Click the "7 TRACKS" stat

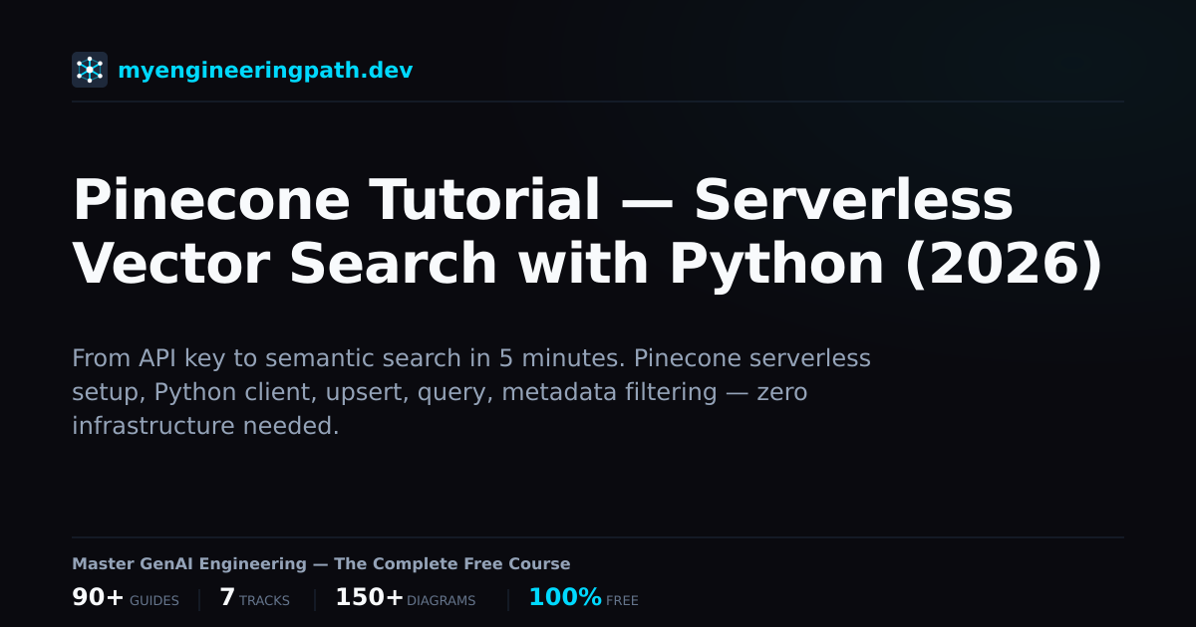[254, 598]
